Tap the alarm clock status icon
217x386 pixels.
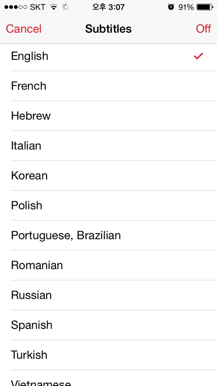[x=171, y=7]
